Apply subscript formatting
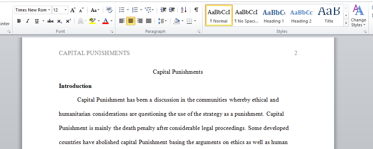This screenshot has width=373, height=149. tap(60, 21)
